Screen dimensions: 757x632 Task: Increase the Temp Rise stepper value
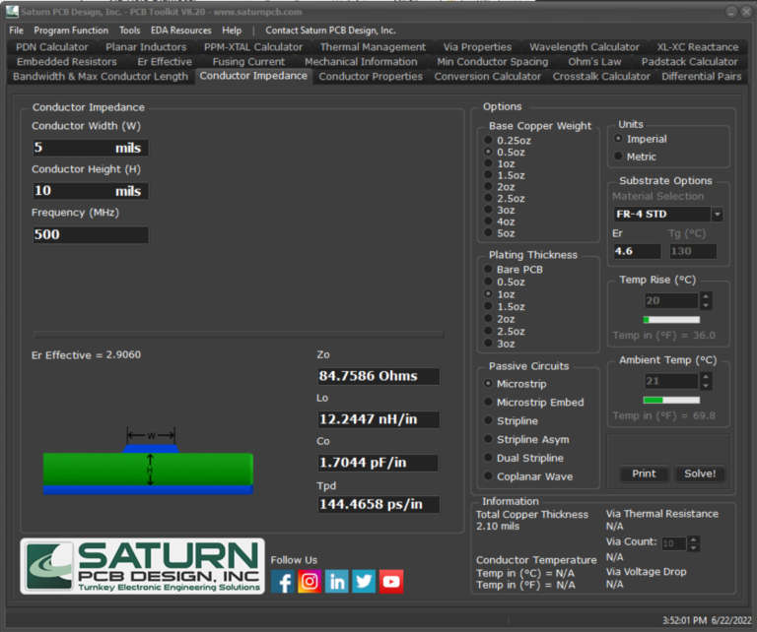706,296
